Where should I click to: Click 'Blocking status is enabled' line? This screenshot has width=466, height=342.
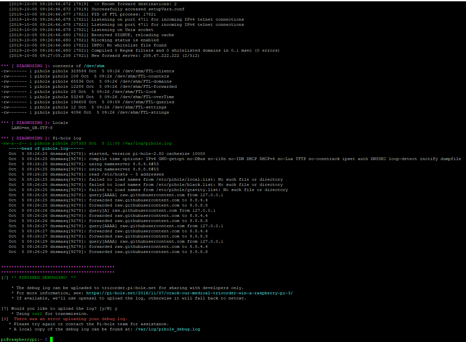[84, 40]
